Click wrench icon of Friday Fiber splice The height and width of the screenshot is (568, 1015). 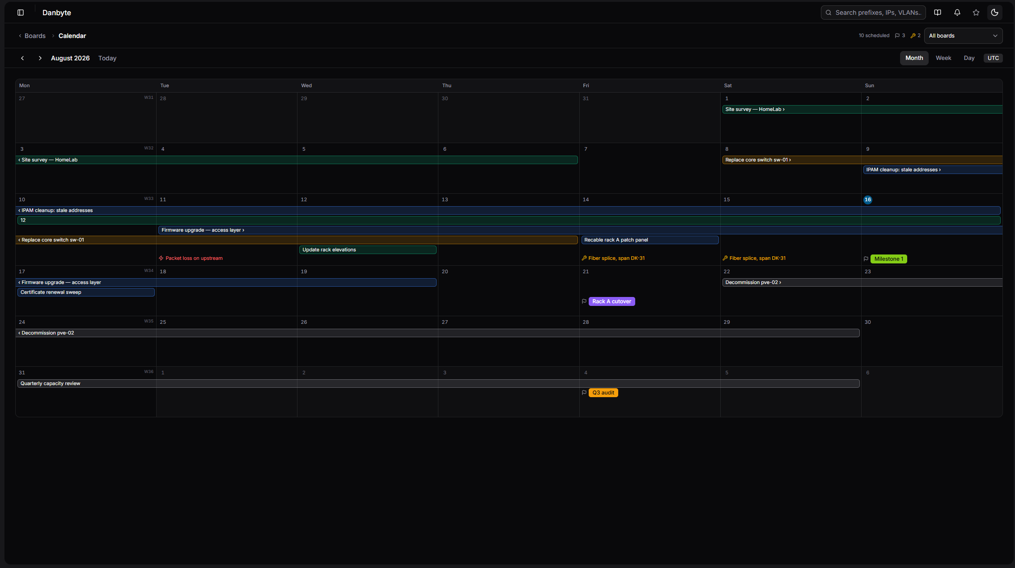pos(584,258)
